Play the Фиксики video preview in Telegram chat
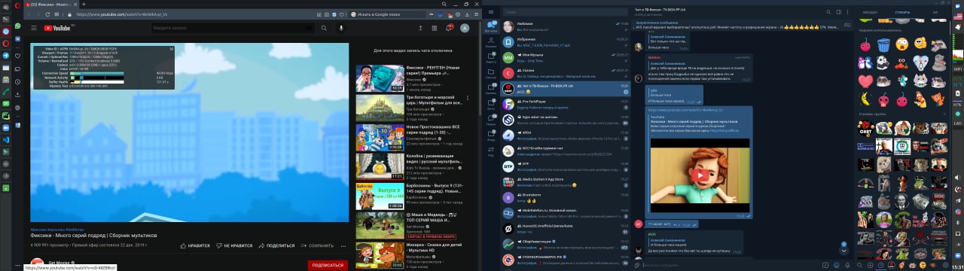 pyautogui.click(x=701, y=175)
